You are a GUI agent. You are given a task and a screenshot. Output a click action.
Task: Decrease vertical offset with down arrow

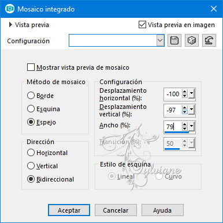click(185, 112)
